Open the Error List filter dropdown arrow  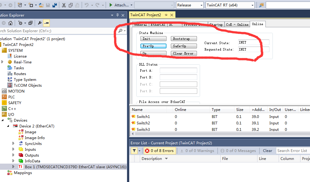click(x=139, y=151)
